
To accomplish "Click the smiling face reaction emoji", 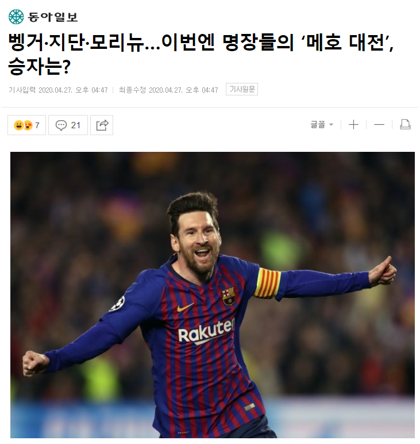I will coord(18,125).
